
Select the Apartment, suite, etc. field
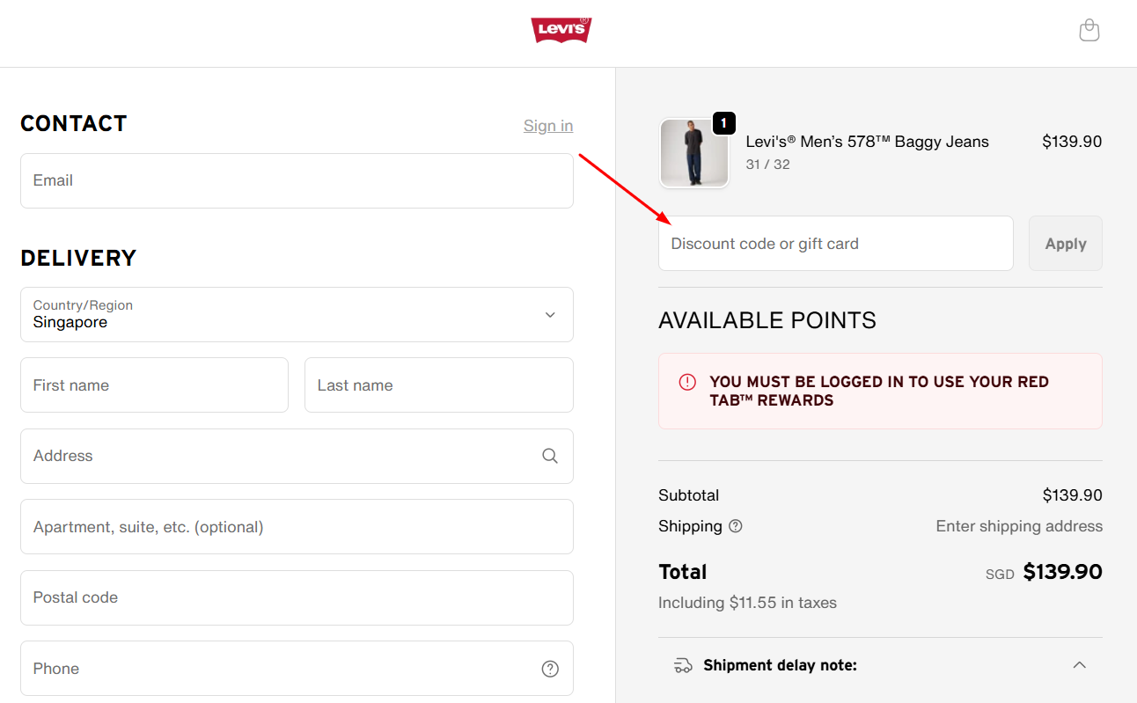[297, 526]
